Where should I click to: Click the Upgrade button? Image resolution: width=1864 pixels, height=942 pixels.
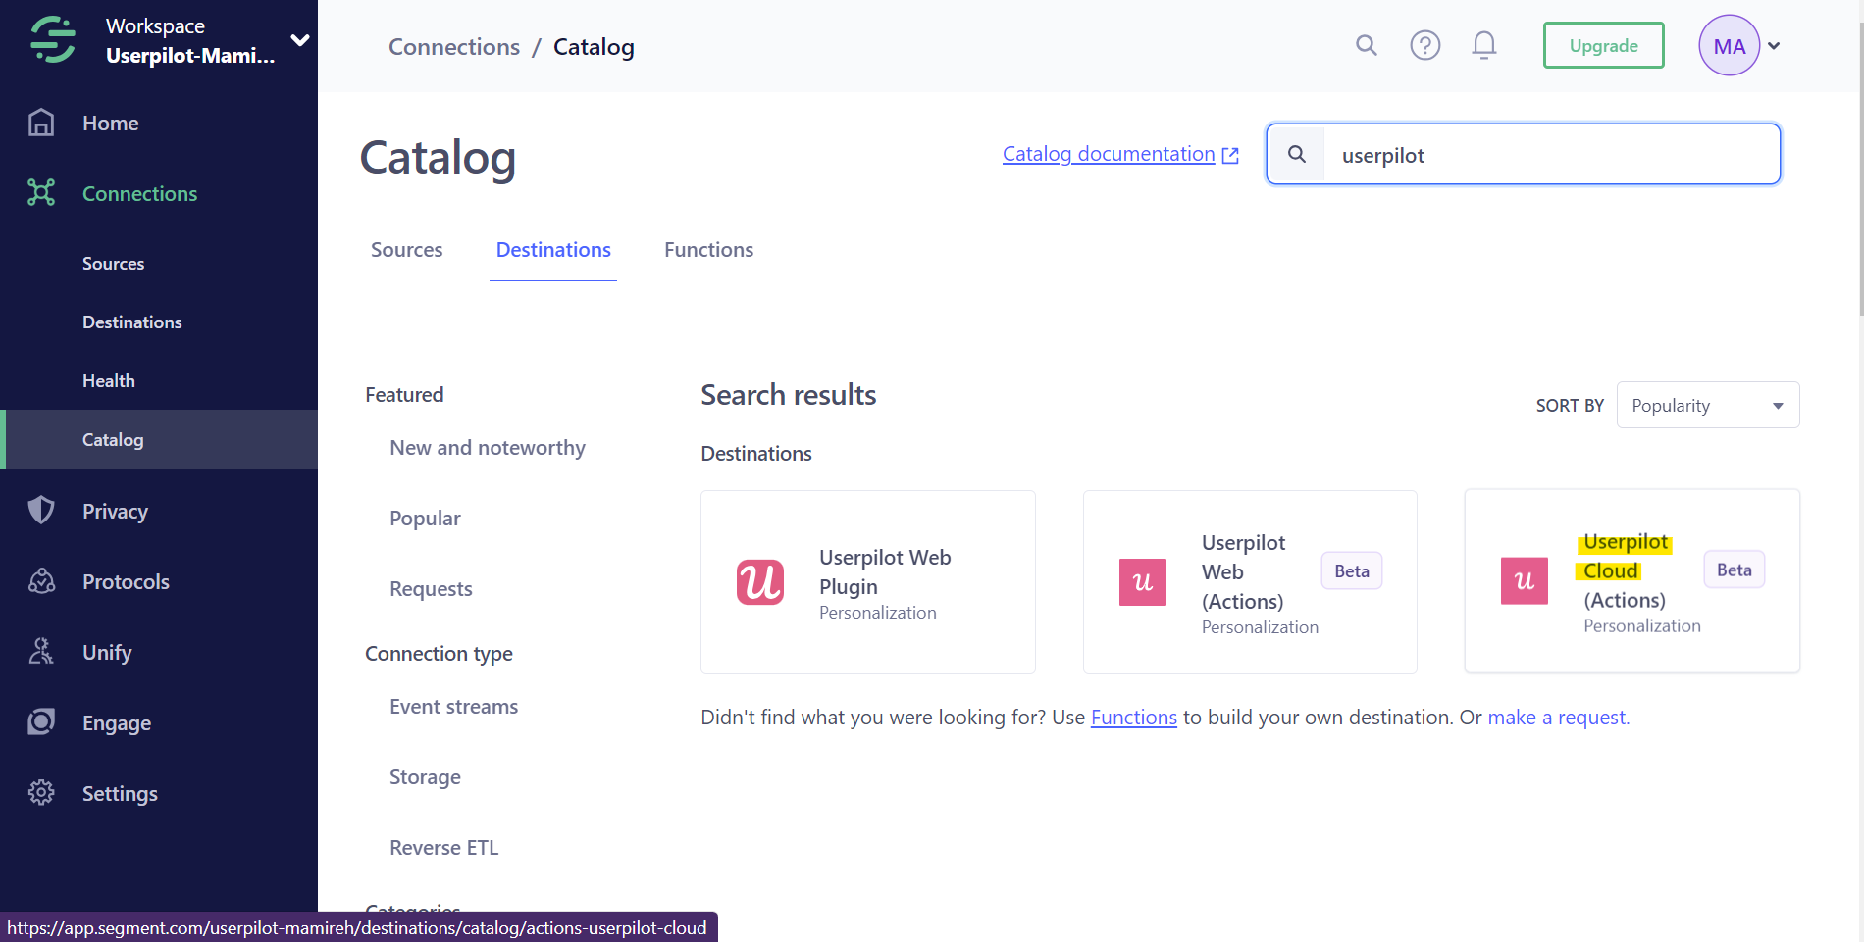coord(1603,45)
